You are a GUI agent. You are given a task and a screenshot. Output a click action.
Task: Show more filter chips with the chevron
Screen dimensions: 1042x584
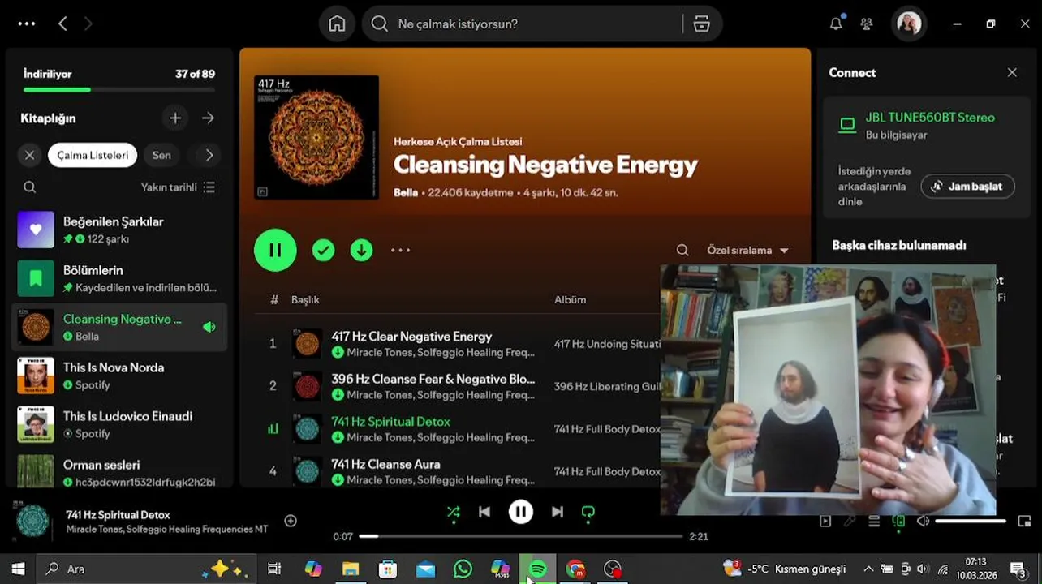click(x=209, y=155)
